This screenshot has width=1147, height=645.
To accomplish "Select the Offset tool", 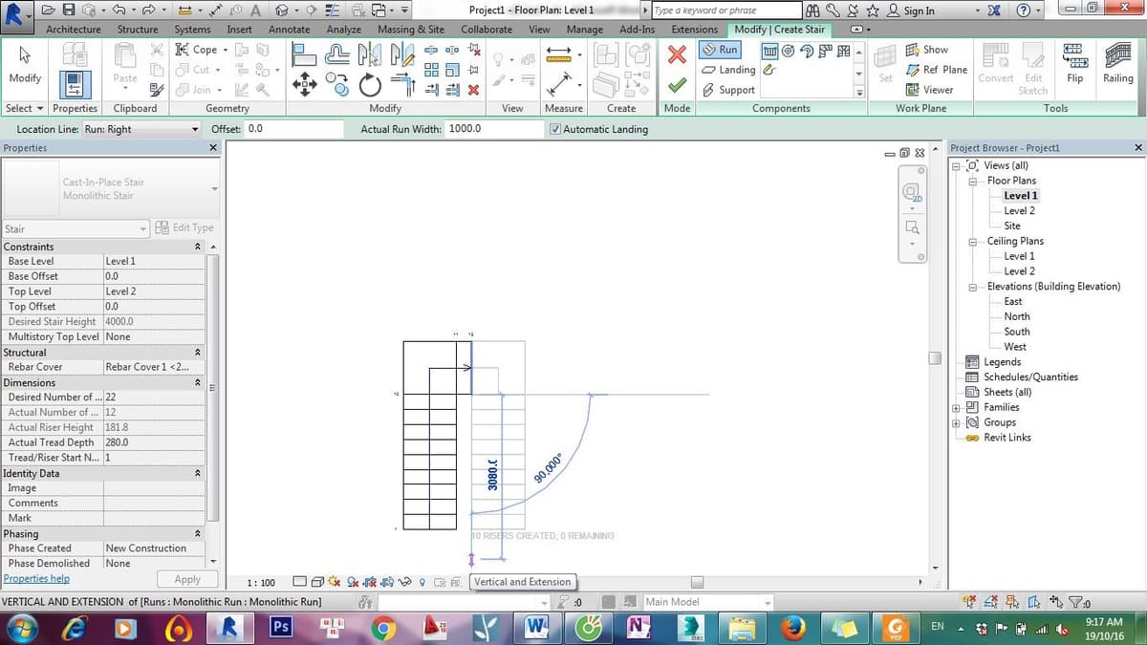I will 337,55.
